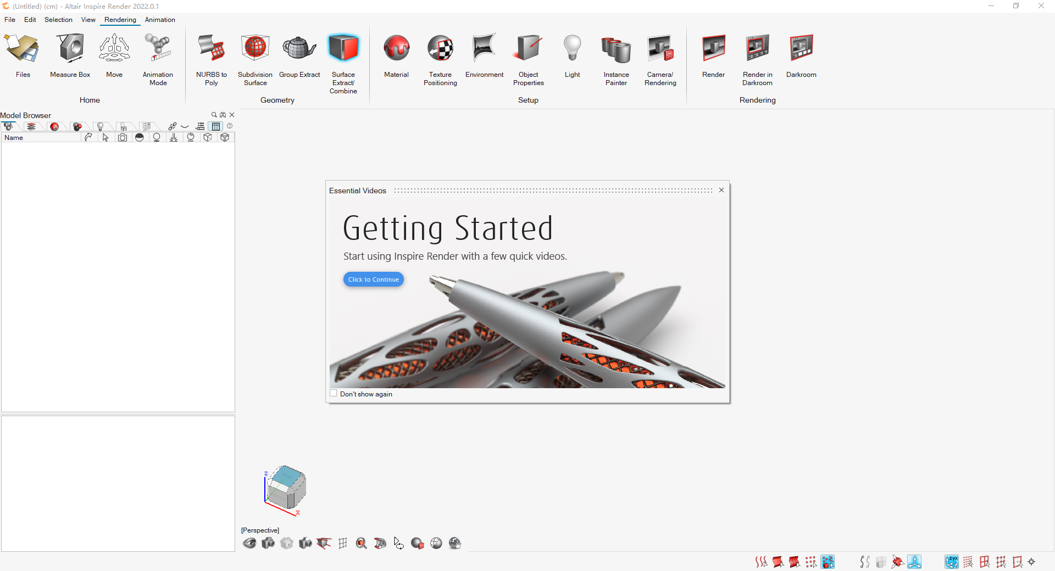Toggle the points selection filter icon
Viewport: 1055px width, 571px height.
tap(811, 562)
